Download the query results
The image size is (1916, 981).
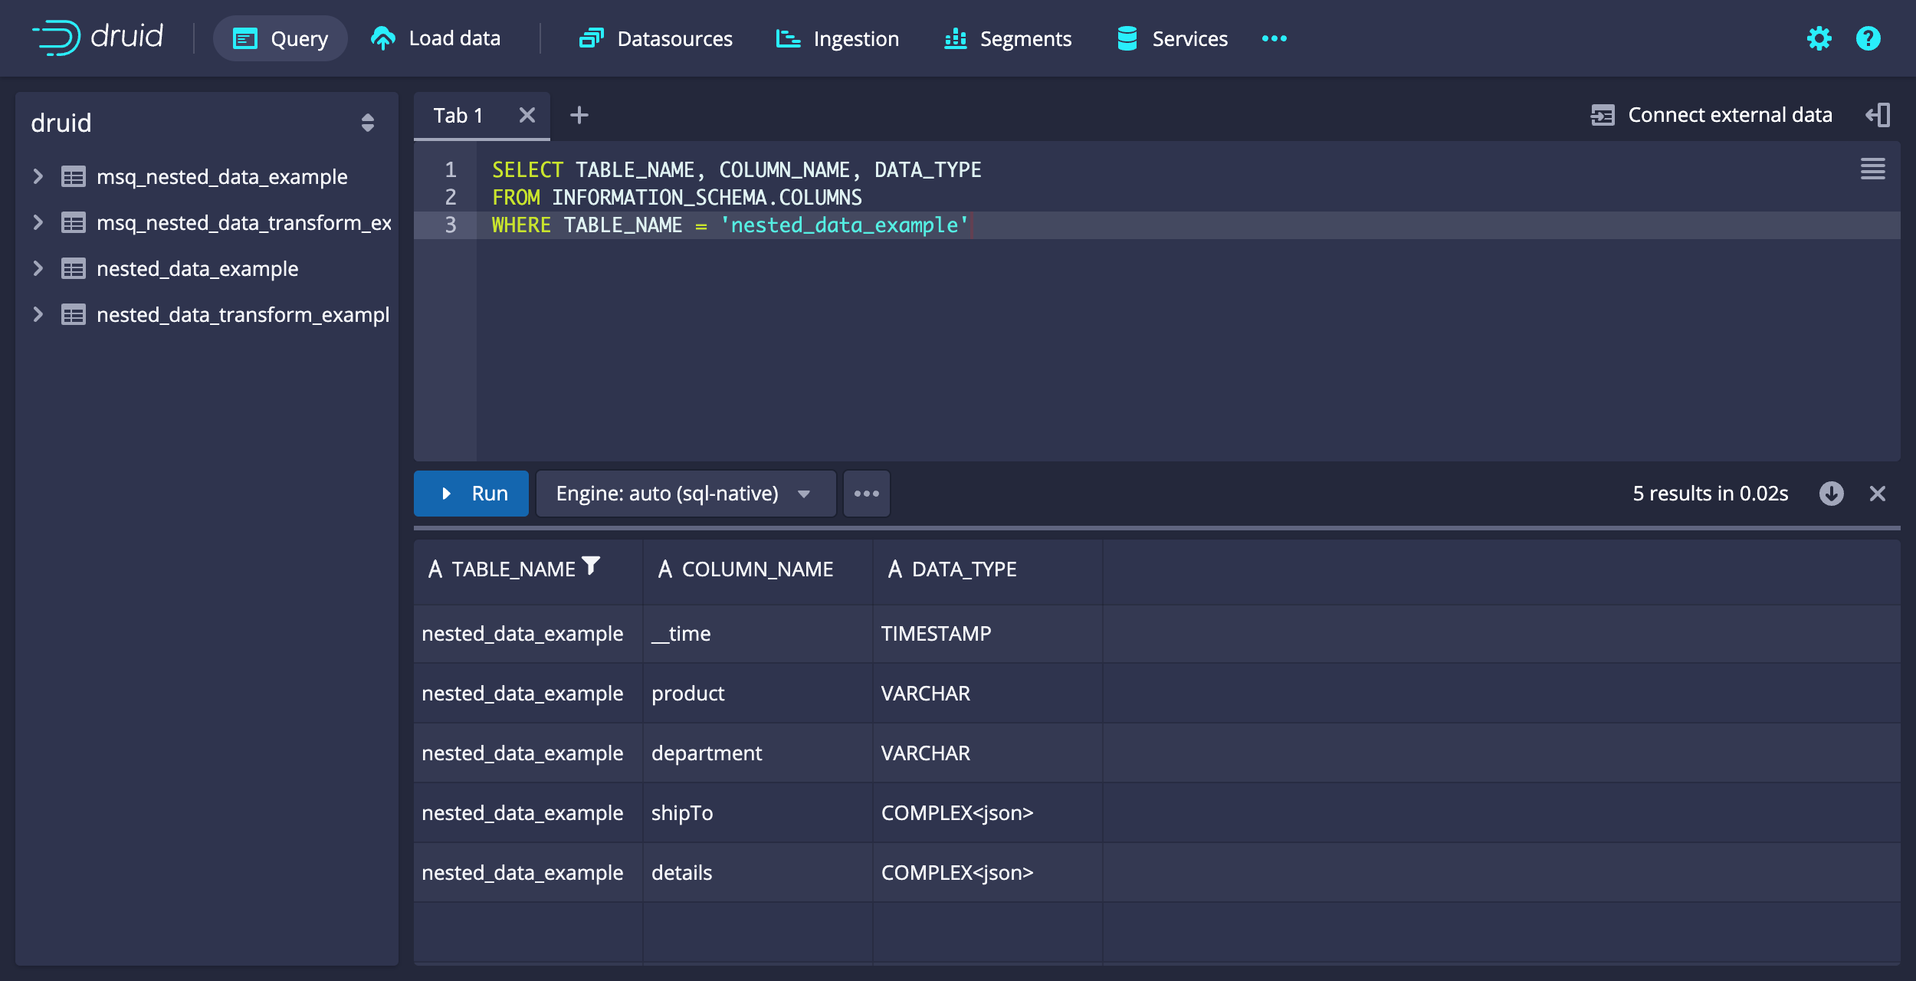click(x=1831, y=494)
